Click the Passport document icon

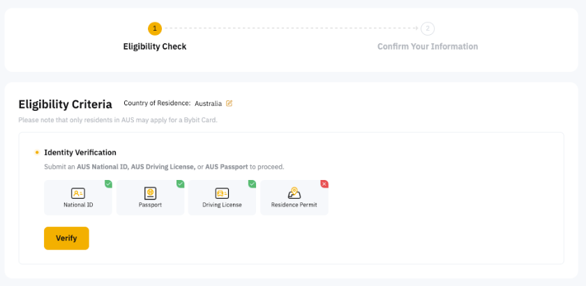click(x=150, y=193)
